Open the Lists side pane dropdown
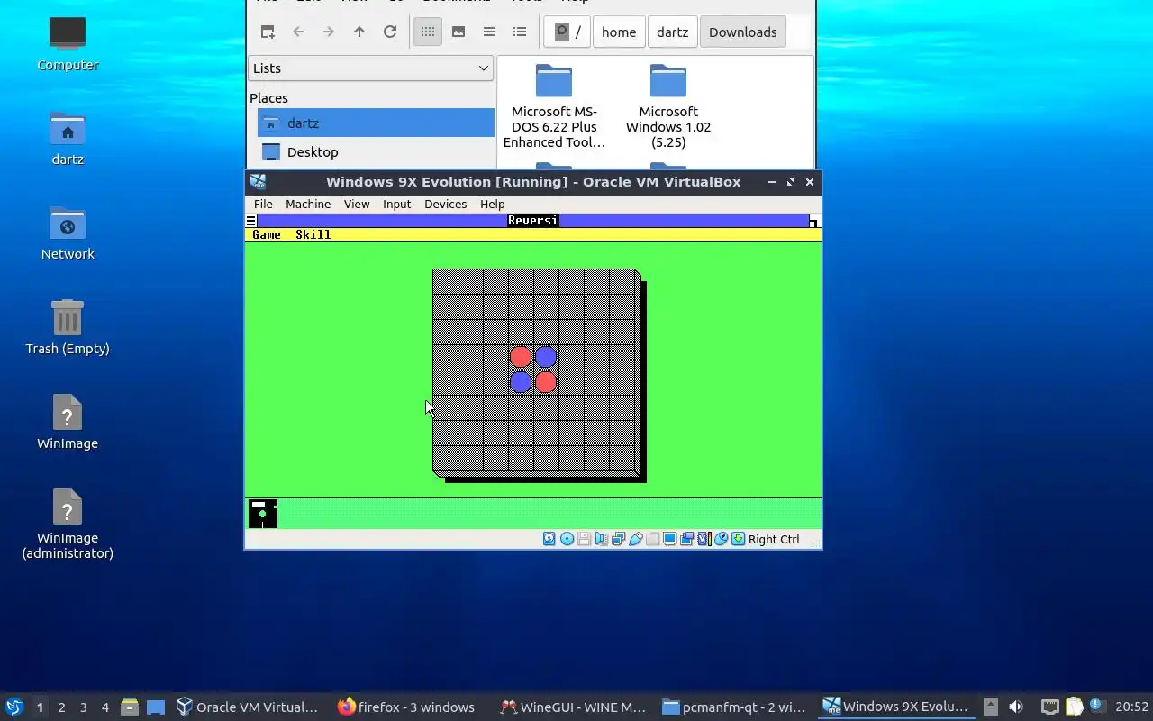 pyautogui.click(x=371, y=68)
